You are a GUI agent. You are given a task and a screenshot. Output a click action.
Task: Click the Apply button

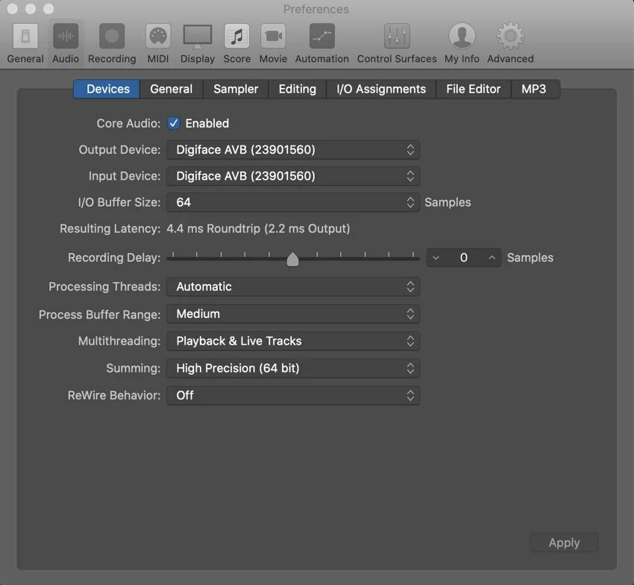[x=564, y=542]
